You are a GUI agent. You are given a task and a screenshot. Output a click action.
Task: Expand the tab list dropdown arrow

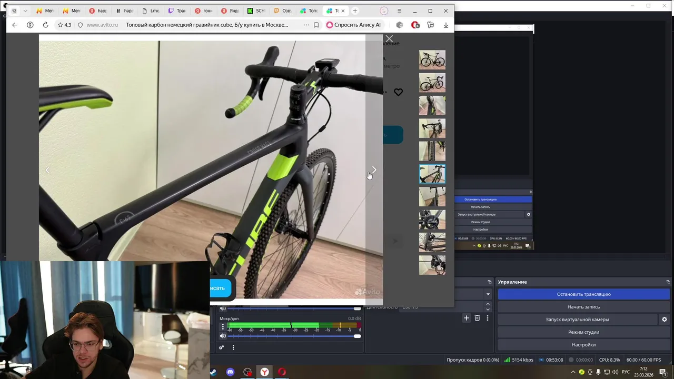coord(25,11)
